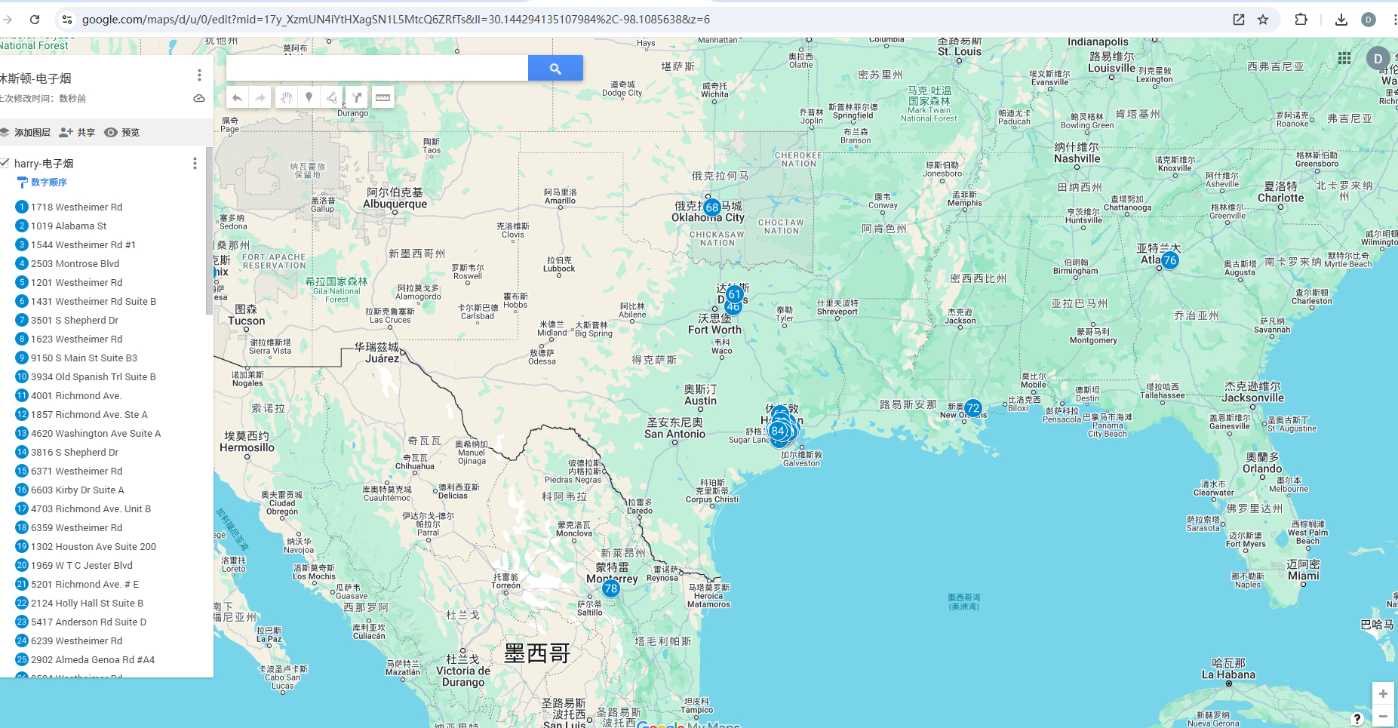Image resolution: width=1398 pixels, height=728 pixels.
Task: Click 添加图层 to add a layer
Action: [x=26, y=133]
